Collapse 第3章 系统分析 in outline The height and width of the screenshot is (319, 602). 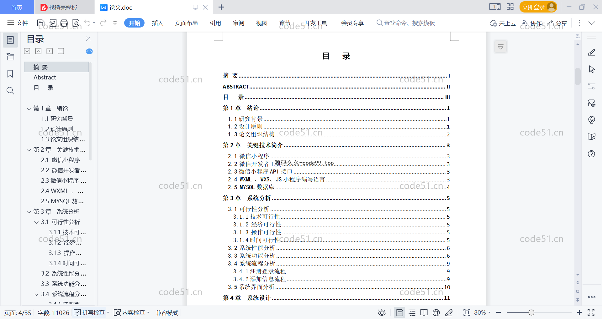click(29, 212)
